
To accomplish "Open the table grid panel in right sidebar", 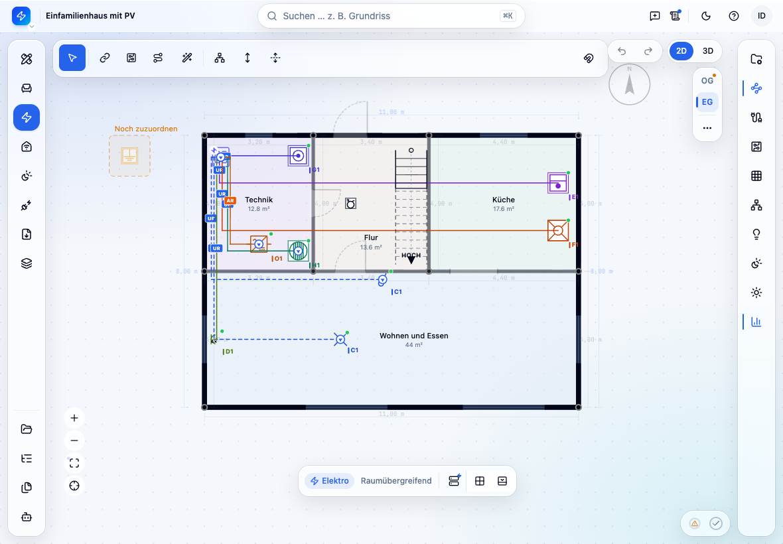I will coord(756,176).
